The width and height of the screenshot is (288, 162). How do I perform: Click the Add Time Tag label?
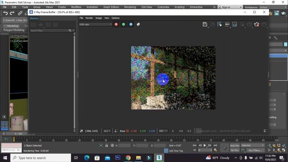[176, 151]
